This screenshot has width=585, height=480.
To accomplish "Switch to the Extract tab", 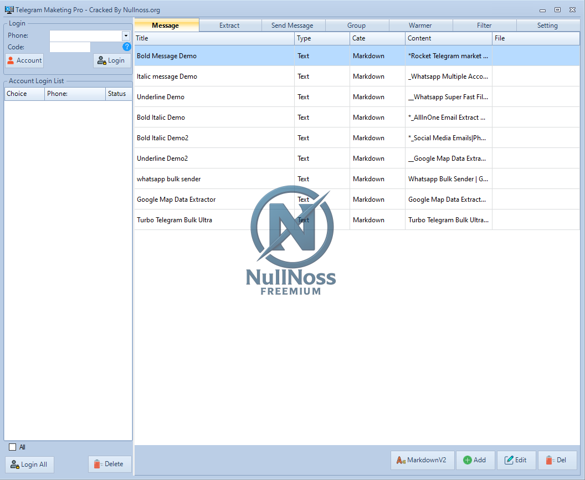I will [229, 25].
